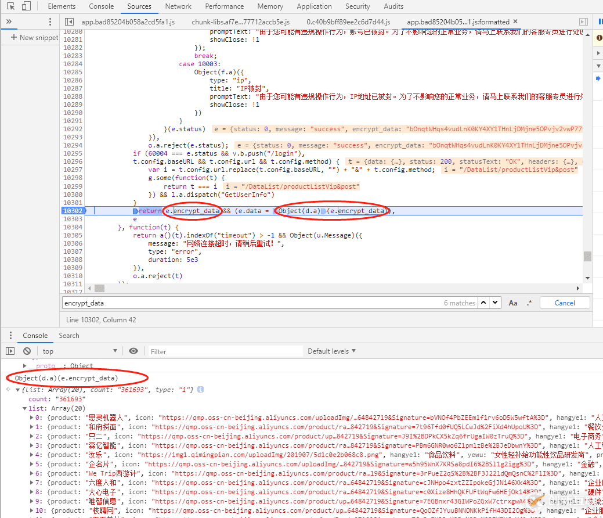Toggle match case Aa option

click(513, 303)
